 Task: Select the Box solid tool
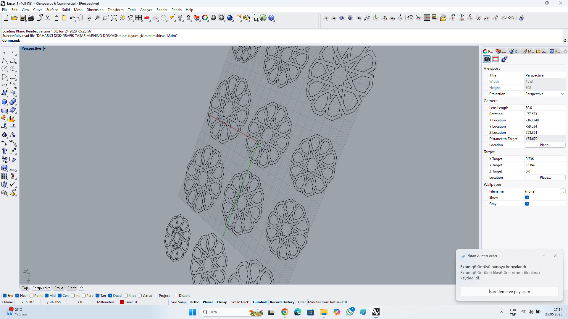pyautogui.click(x=4, y=102)
